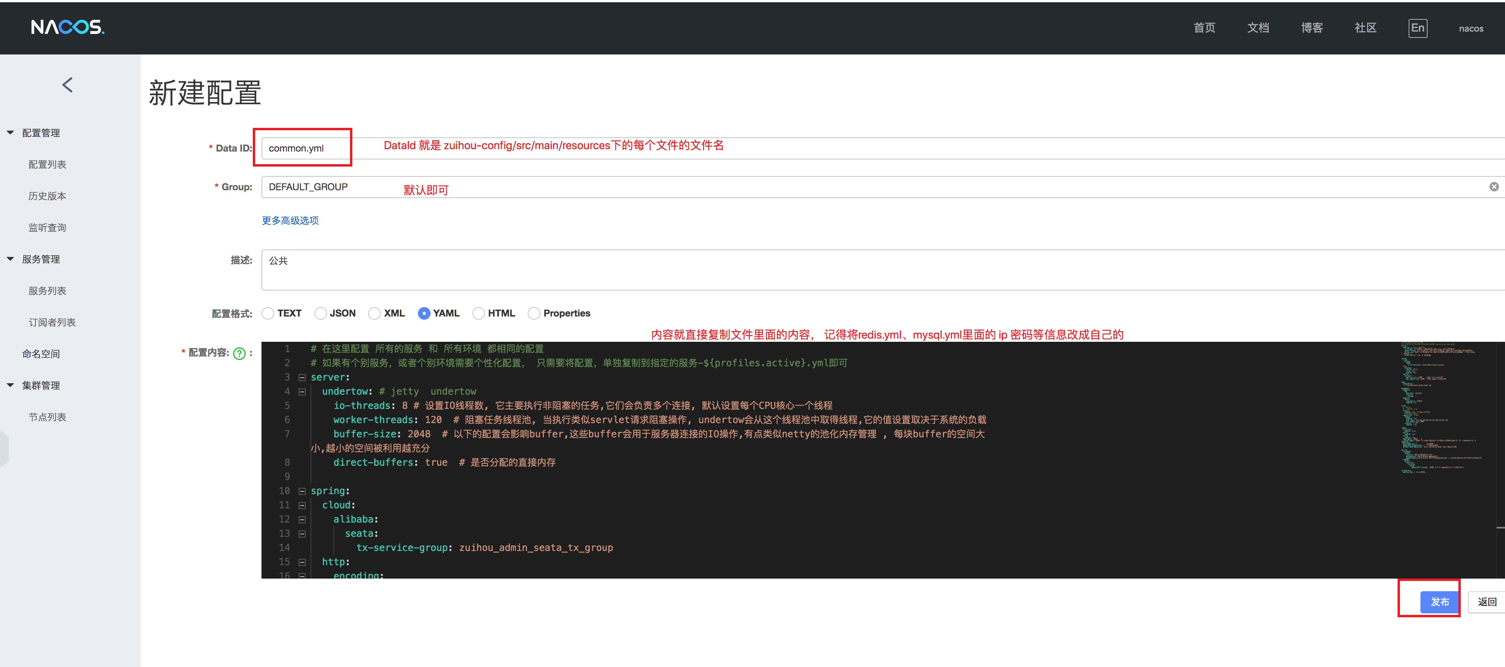Select the YAML format radio button
Viewport: 1505px width, 667px height.
click(424, 313)
